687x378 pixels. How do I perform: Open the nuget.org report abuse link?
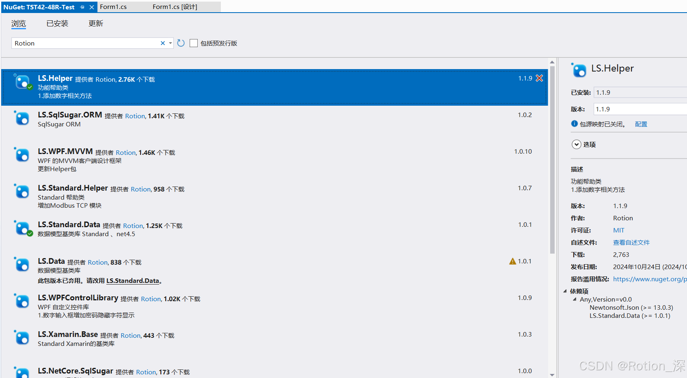650,279
